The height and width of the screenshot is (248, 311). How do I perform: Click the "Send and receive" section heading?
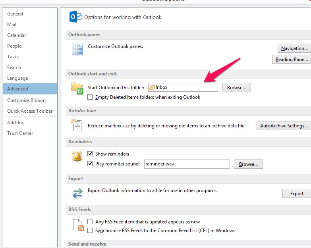(87, 244)
